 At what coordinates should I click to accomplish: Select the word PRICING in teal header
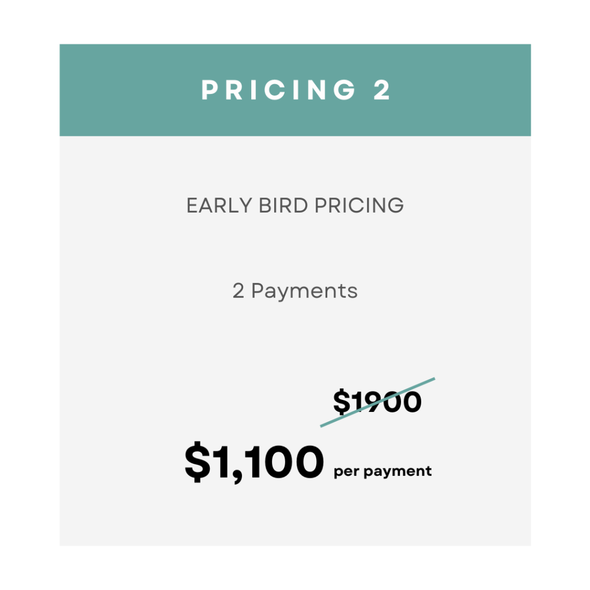278,90
